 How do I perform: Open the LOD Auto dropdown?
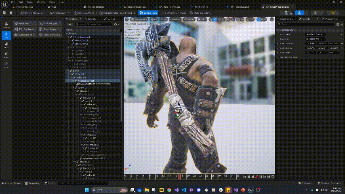click(189, 19)
